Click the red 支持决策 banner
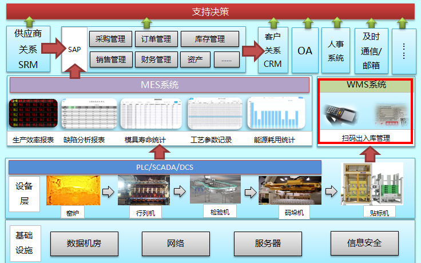 coord(210,11)
